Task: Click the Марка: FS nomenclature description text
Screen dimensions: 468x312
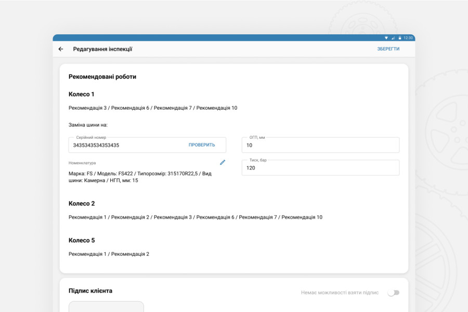Action: (x=140, y=177)
